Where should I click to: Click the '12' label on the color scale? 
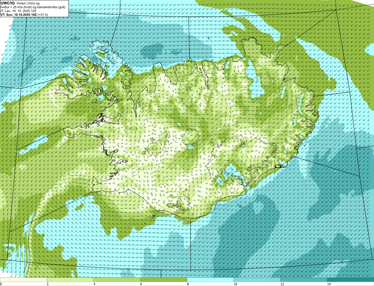(x=282, y=284)
